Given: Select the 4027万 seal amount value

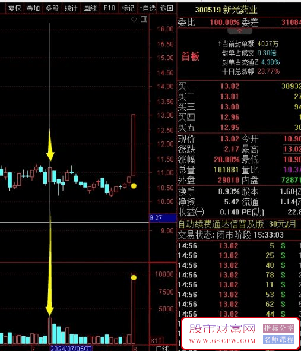Looking at the screenshot, I should pos(268,43).
